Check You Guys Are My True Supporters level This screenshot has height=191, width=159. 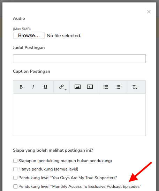coord(15,178)
